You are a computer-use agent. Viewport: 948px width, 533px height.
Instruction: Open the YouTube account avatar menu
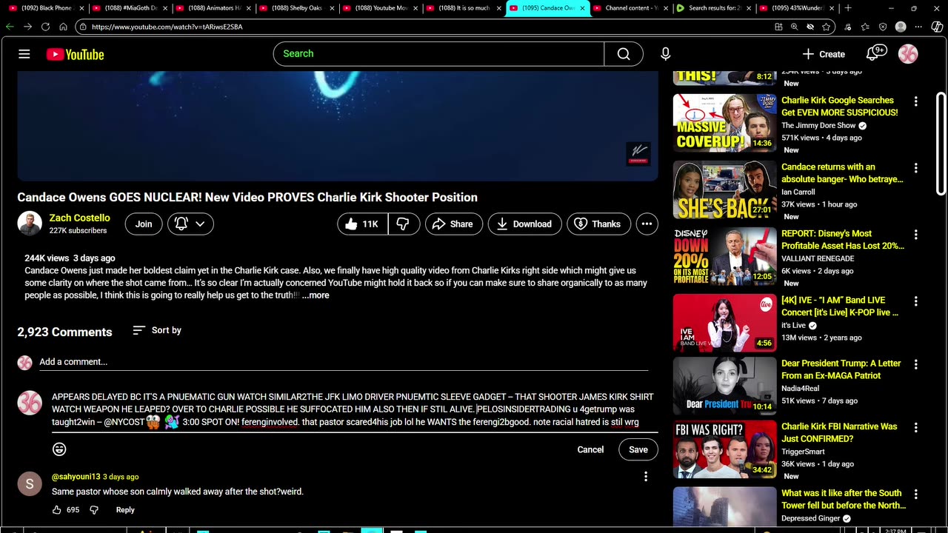coord(908,54)
